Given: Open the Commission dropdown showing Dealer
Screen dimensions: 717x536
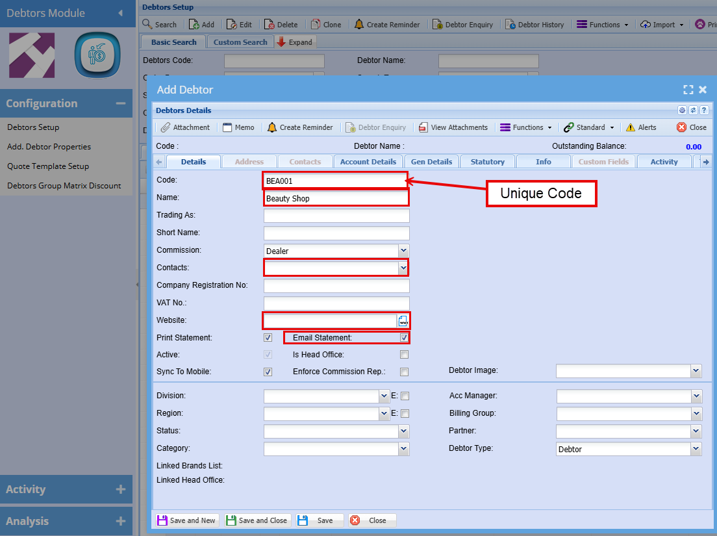Looking at the screenshot, I should [403, 250].
